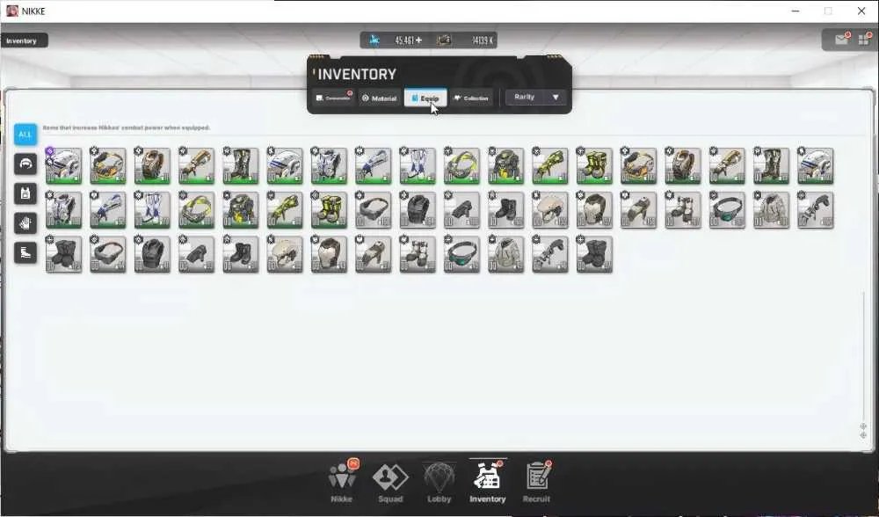
Task: Select the last helmet in the top row
Action: tap(816, 165)
